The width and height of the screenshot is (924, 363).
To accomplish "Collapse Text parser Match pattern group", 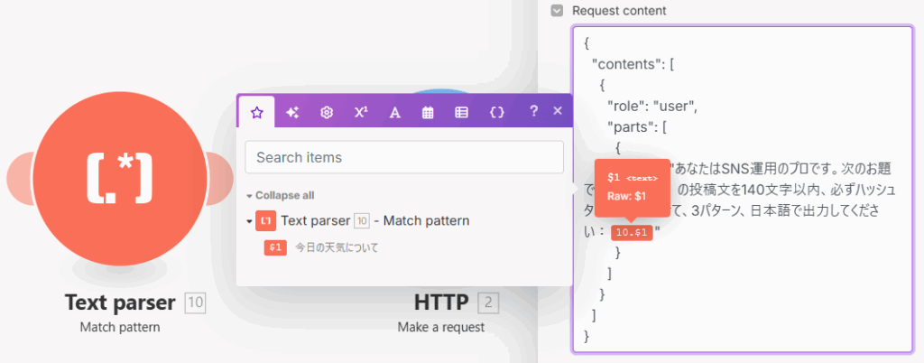I will point(249,221).
